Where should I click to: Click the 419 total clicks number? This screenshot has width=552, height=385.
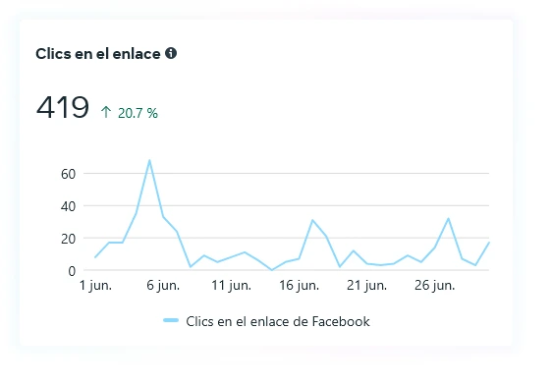click(63, 107)
